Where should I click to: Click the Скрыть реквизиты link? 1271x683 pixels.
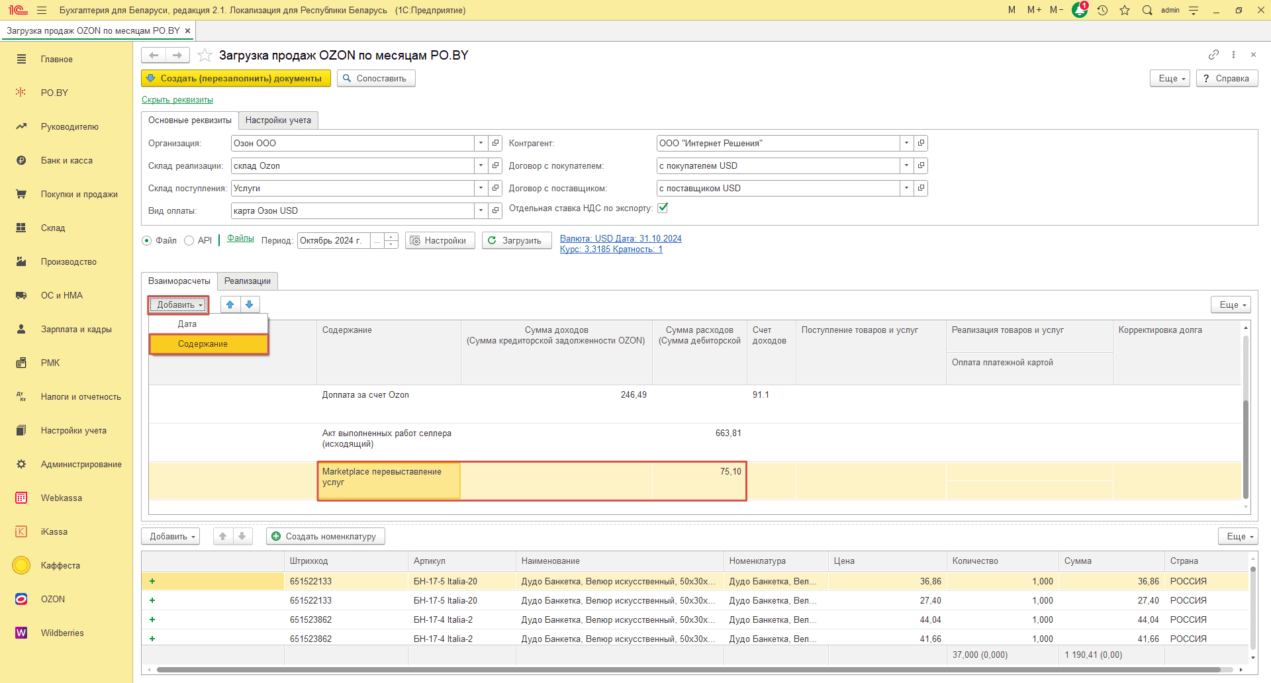coord(177,99)
